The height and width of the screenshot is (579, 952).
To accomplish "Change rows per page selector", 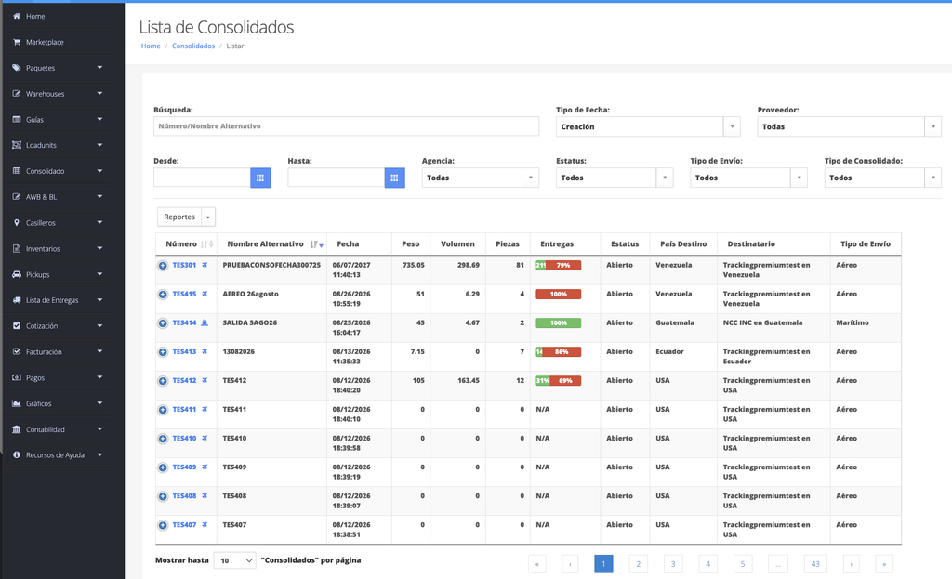I will coord(235,560).
